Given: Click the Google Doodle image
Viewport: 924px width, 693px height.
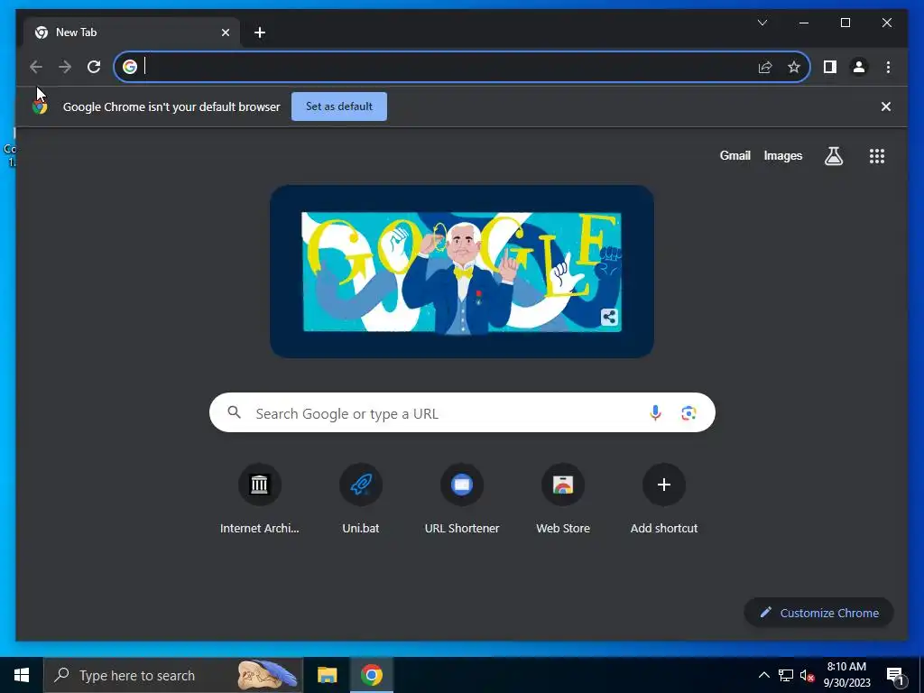Looking at the screenshot, I should click(x=461, y=272).
